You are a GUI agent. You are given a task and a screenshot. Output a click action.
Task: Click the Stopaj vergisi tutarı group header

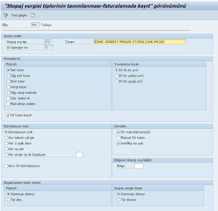point(158,188)
